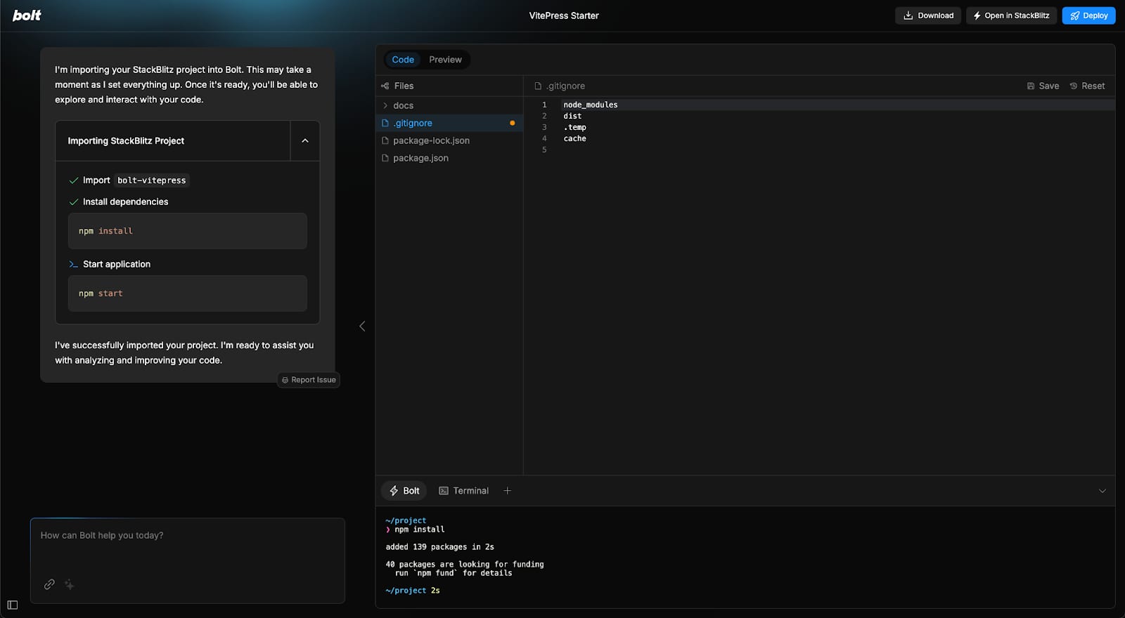Click the Save file icon button
The height and width of the screenshot is (618, 1125).
coord(1043,86)
